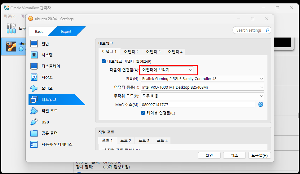Image resolution: width=300 pixels, height=174 pixels.
Task: Select the 오디오 speaker icon
Action: [x=34, y=88]
